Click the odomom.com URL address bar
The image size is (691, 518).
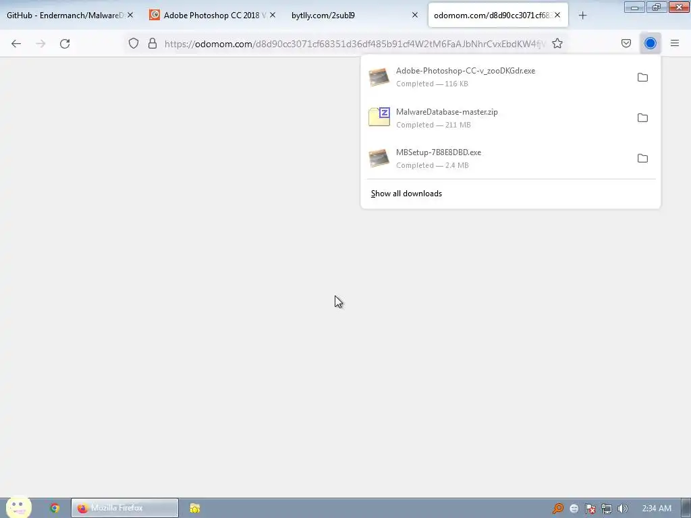pyautogui.click(x=355, y=44)
